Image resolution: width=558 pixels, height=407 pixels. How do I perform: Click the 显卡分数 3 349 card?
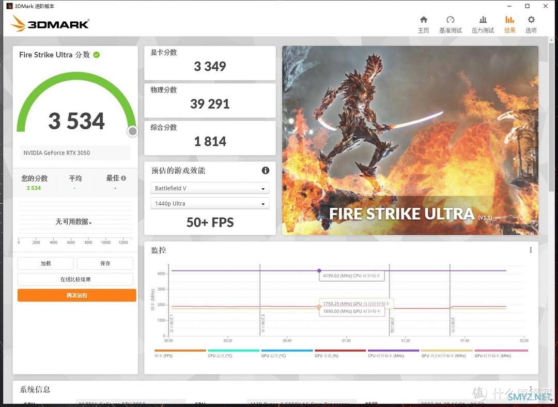tap(210, 63)
